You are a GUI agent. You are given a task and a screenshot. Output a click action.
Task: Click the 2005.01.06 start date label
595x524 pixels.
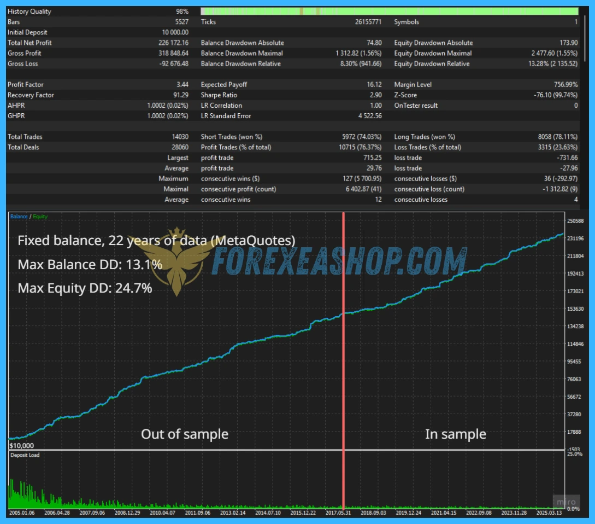(22, 513)
